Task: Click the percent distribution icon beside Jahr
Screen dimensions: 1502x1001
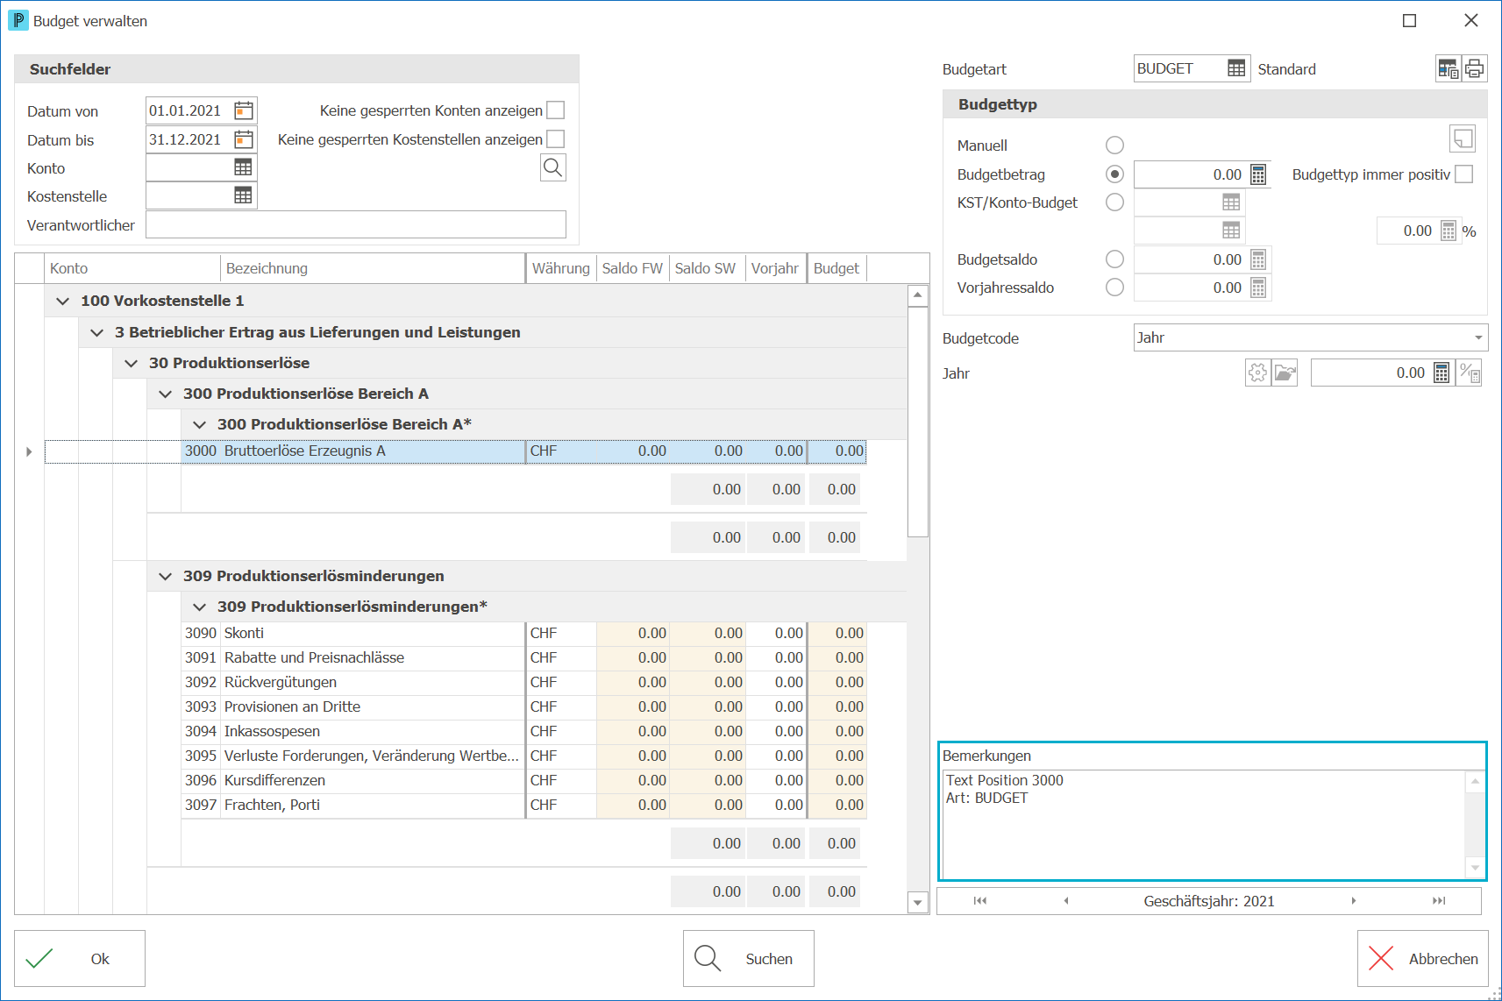Action: 1470,373
